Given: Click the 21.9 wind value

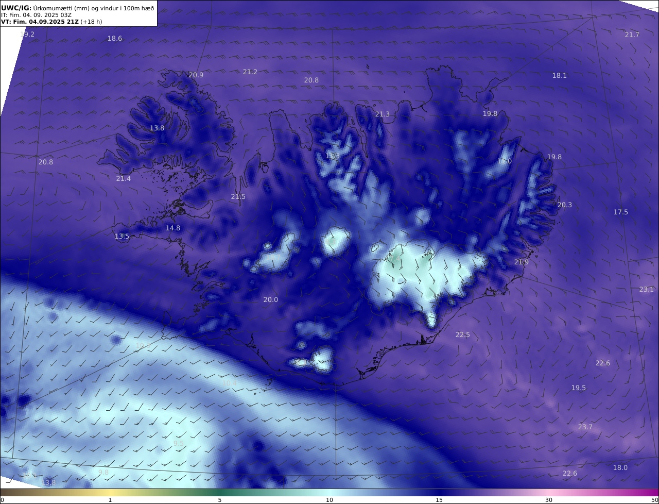Looking at the screenshot, I should (521, 263).
